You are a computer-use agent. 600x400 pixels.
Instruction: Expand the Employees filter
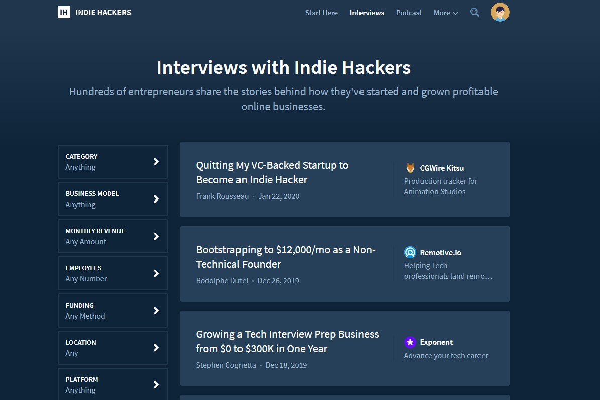click(112, 273)
